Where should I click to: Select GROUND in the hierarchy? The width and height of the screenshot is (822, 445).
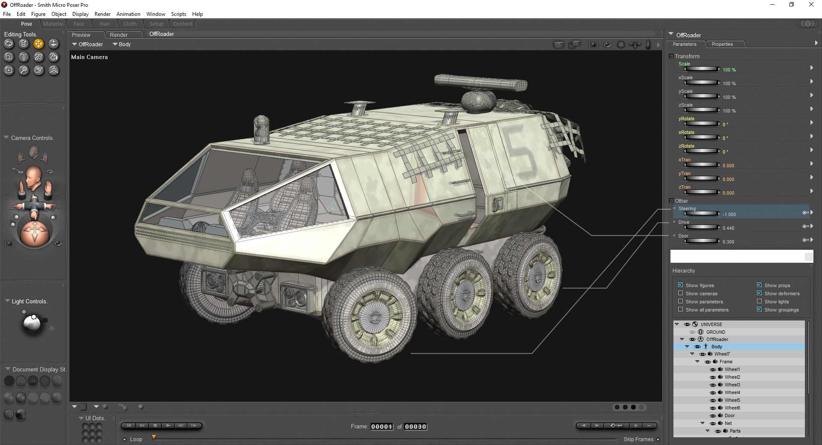click(x=715, y=332)
